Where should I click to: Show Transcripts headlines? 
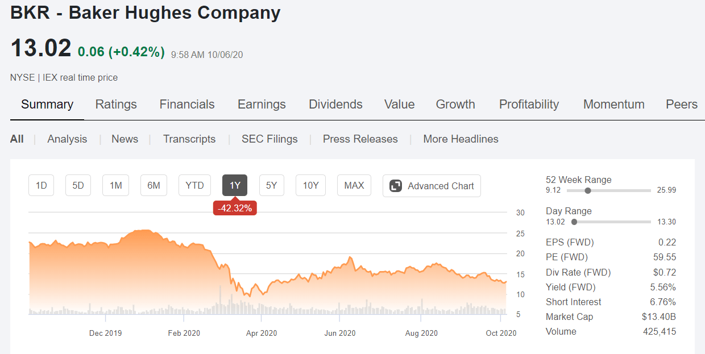point(189,139)
